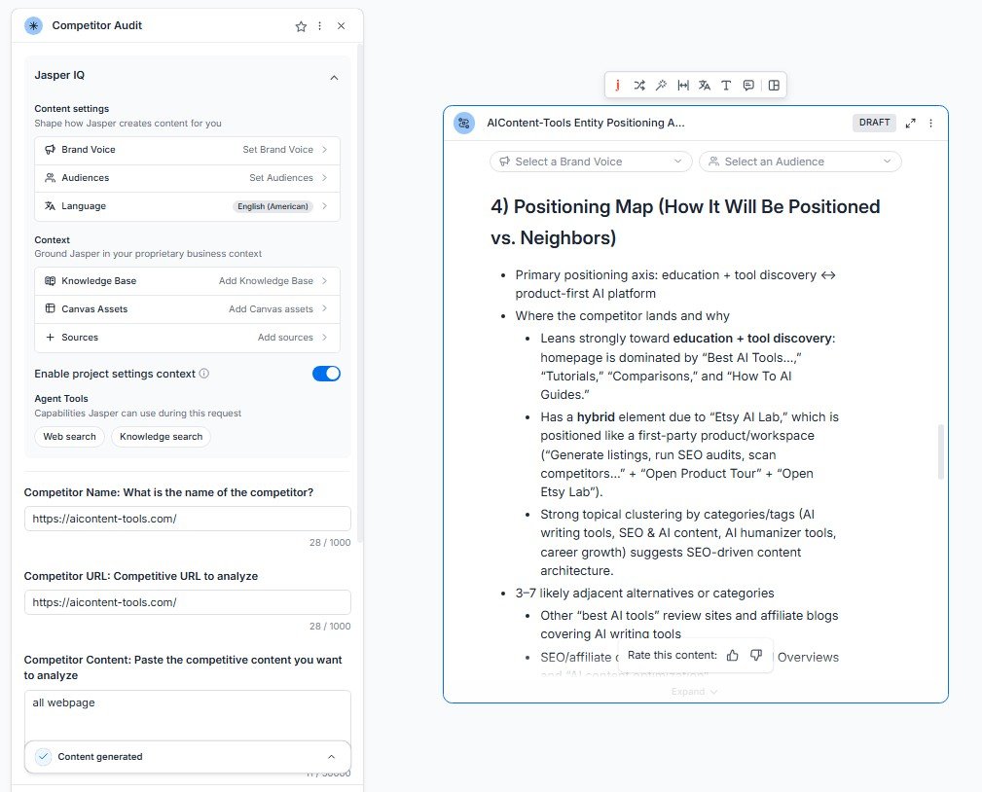Open Add sources row
The height and width of the screenshot is (792, 982).
187,337
